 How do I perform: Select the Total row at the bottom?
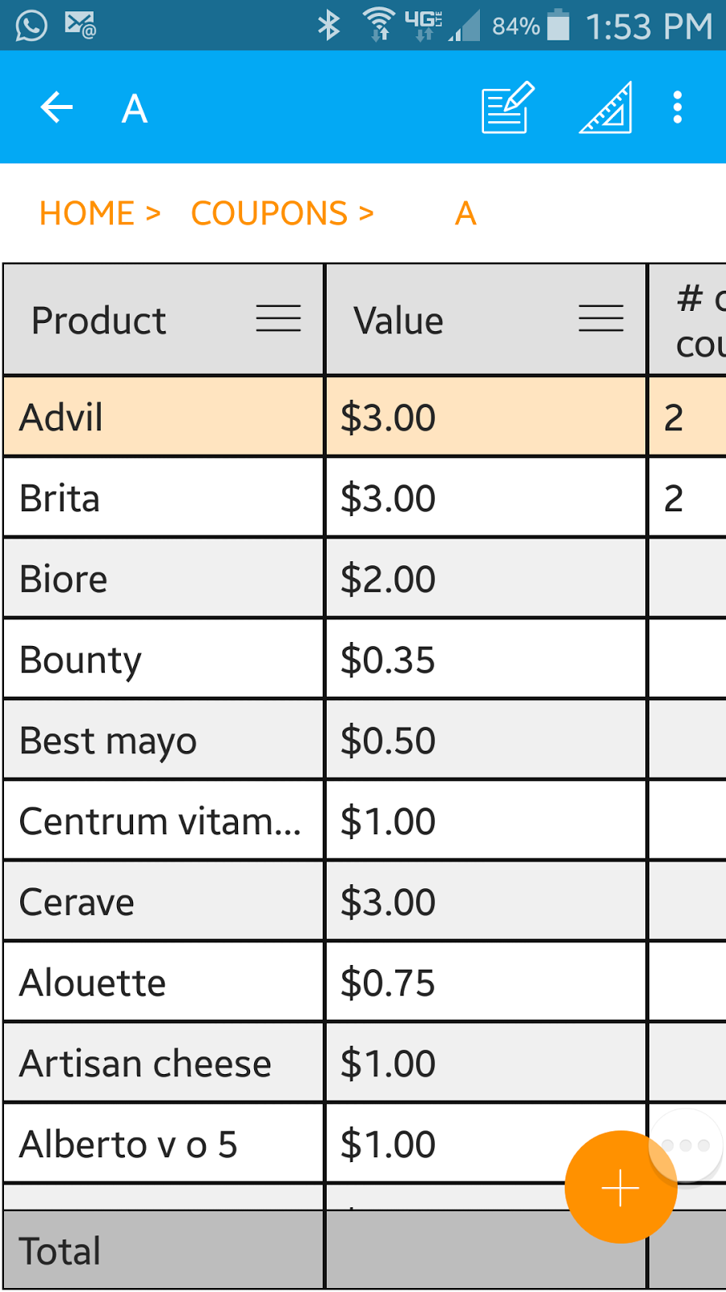tap(161, 1249)
